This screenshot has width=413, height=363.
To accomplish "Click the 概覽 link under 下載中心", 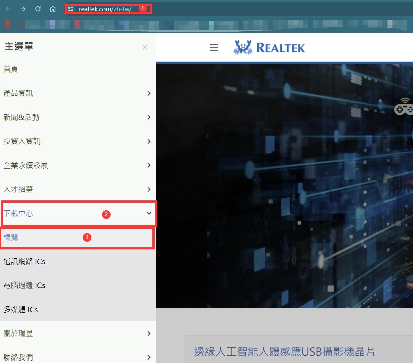I will point(11,237).
